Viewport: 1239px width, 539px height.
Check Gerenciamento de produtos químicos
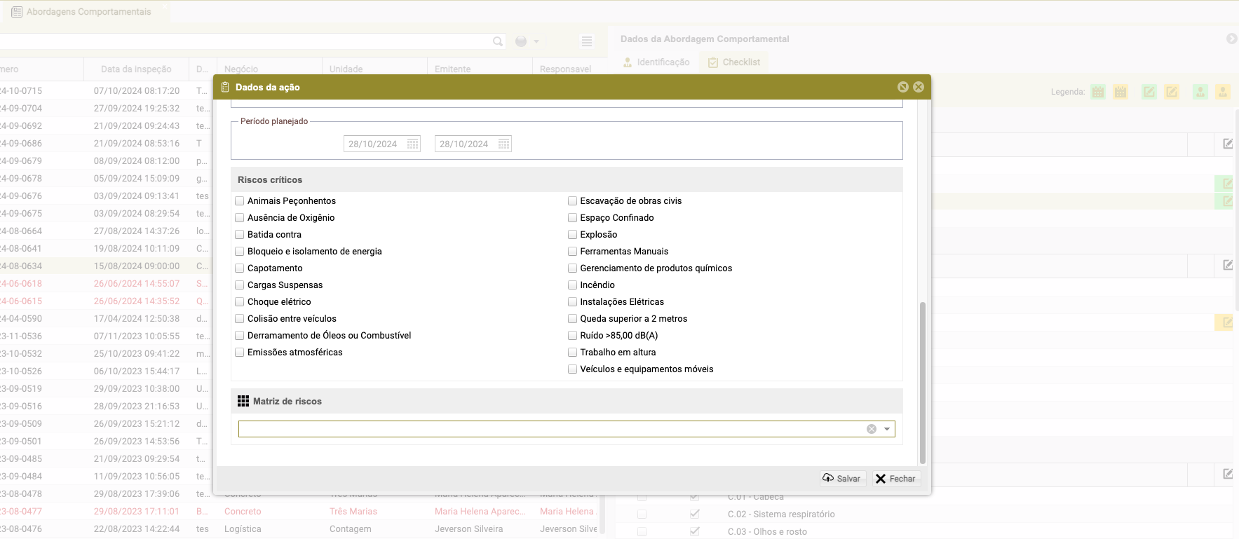click(x=572, y=268)
